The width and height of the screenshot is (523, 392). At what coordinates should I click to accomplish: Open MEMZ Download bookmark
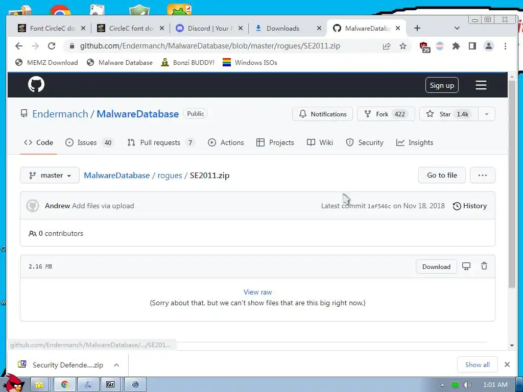[46, 62]
